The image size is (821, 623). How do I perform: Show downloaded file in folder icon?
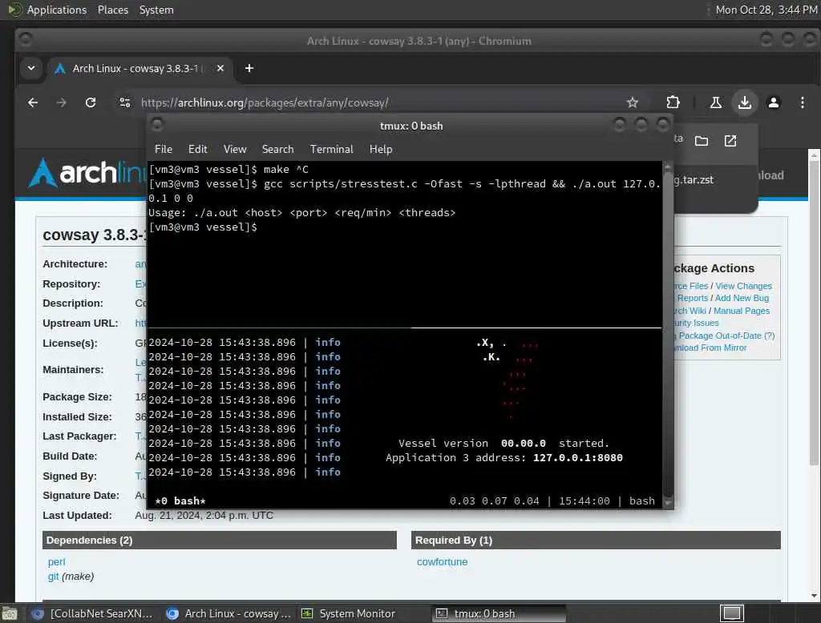(701, 141)
